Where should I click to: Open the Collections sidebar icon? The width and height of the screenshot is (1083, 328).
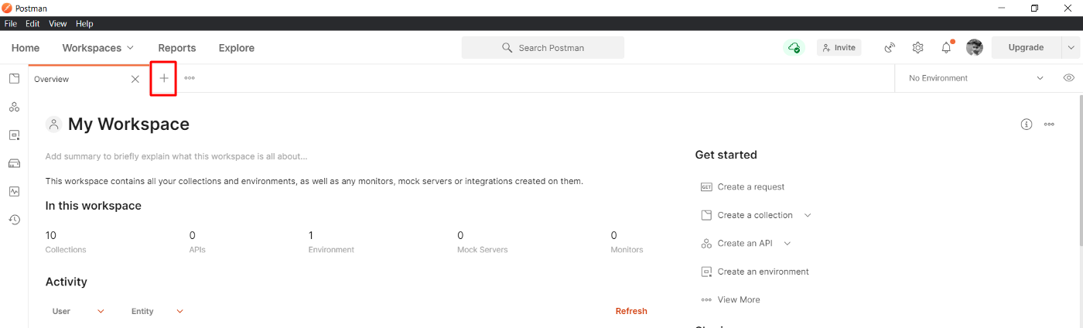(x=14, y=79)
